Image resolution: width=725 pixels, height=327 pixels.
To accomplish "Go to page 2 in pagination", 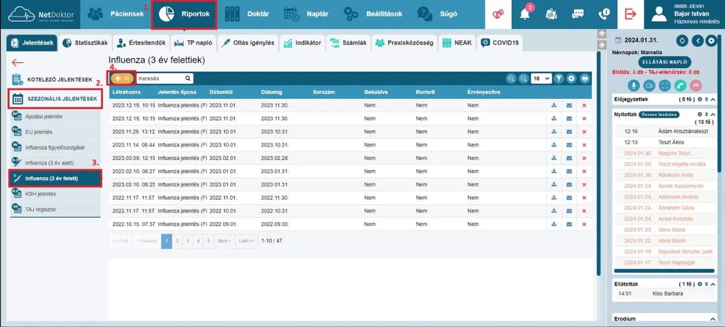I will (x=177, y=241).
